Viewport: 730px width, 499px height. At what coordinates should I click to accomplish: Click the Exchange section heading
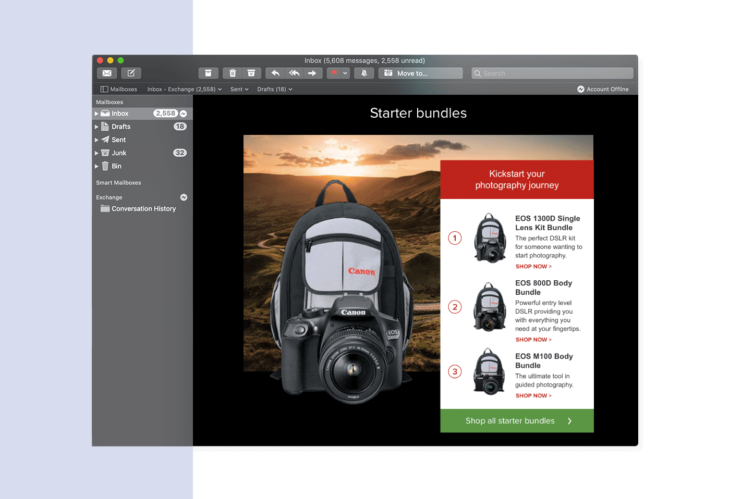click(x=109, y=197)
